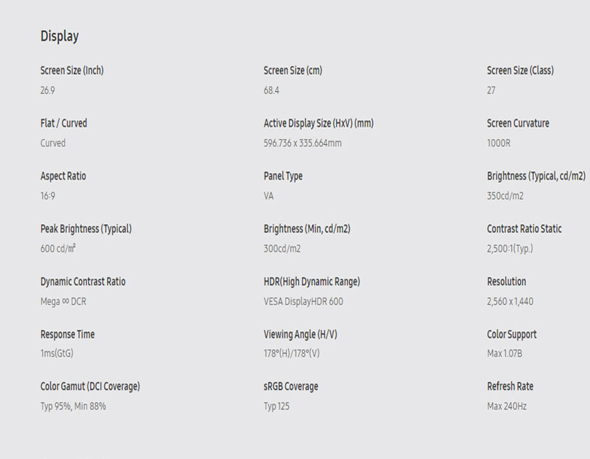Screen dimensions: 590x459
Task: Click the Max 240Hz refresh rate value
Action: tap(506, 407)
